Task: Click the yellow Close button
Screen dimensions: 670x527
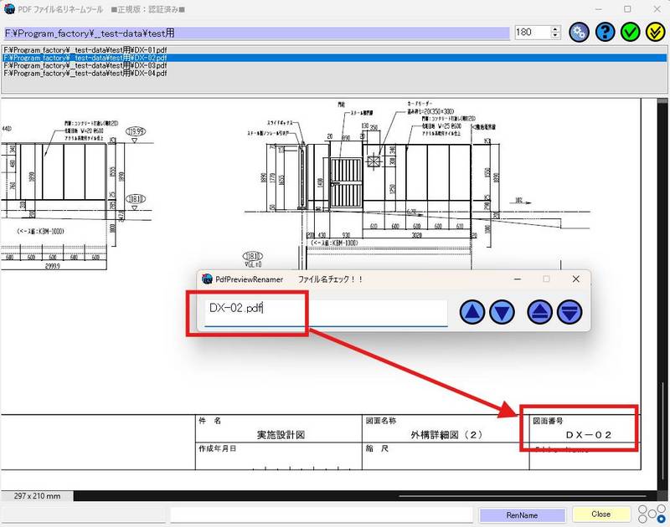Action: [600, 514]
